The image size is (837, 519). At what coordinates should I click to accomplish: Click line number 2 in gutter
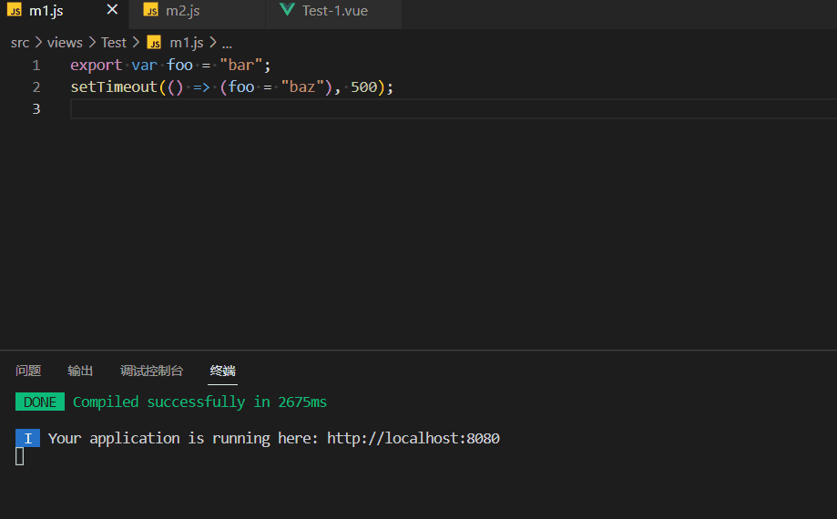(x=36, y=86)
